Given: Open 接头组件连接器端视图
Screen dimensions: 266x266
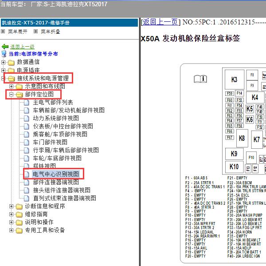Looking at the screenshot, I should (62, 190).
